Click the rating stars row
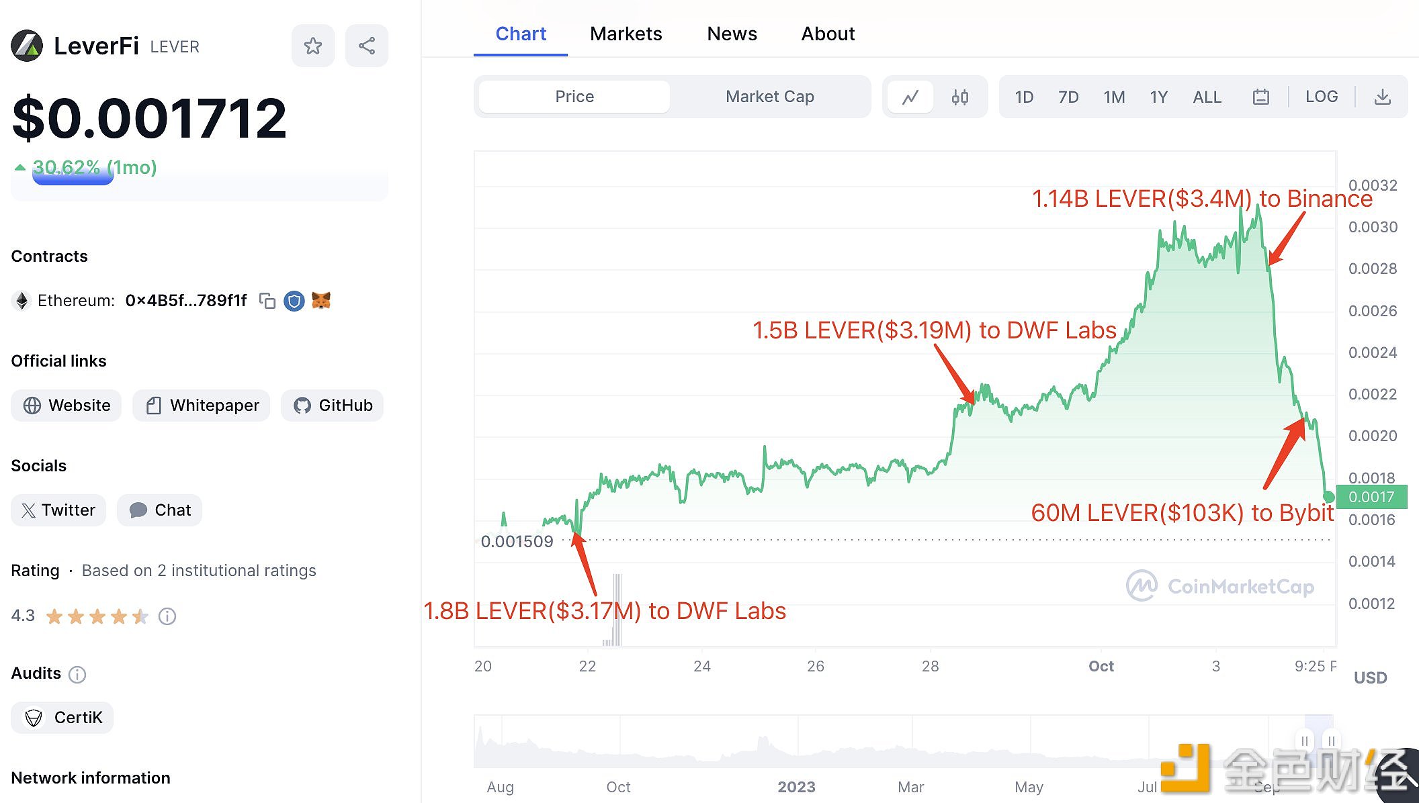Screen dimensions: 1419x803 97,616
